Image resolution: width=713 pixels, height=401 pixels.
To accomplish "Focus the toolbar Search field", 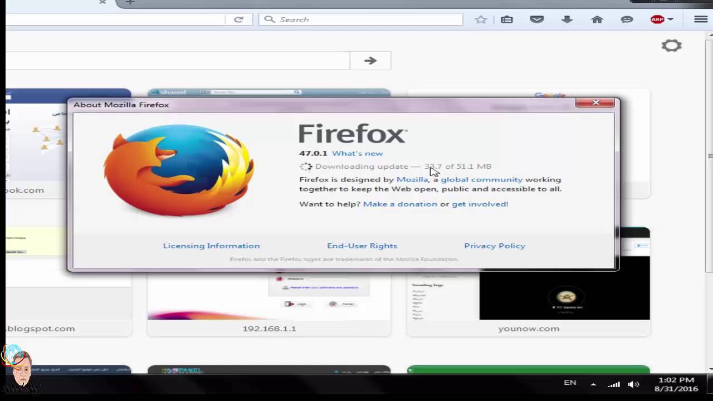I will click(x=361, y=19).
